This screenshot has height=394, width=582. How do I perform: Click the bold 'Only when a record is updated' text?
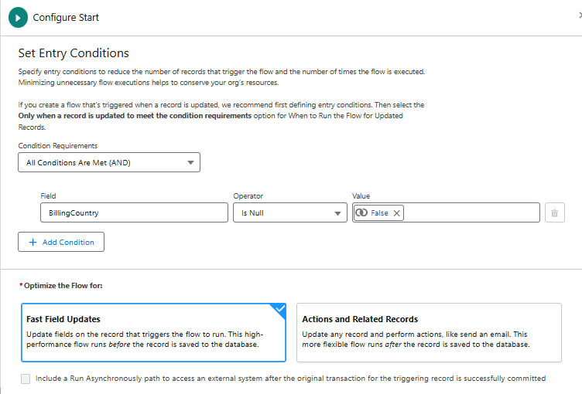point(135,116)
